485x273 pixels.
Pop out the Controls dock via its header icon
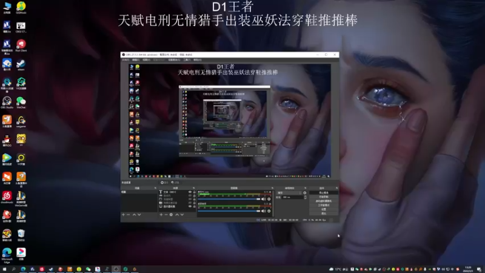[336, 188]
